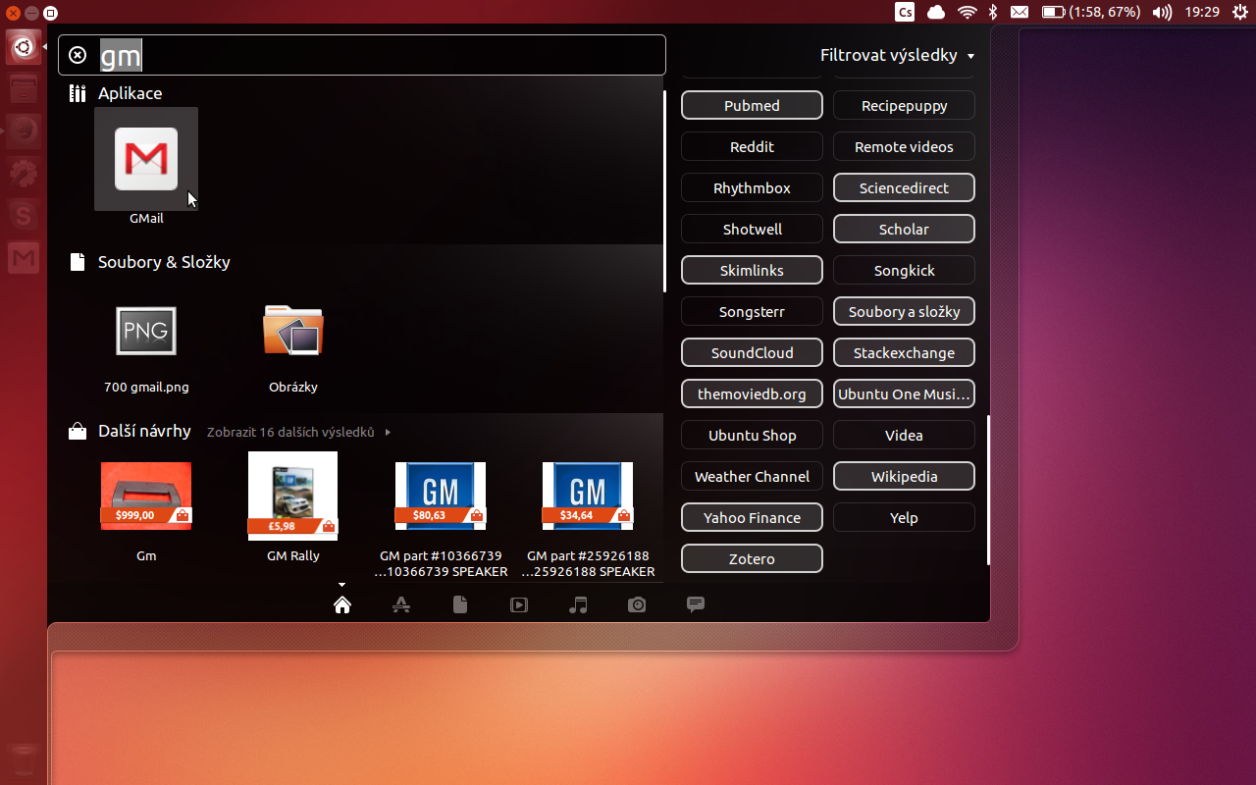Open the System Settings launcher icon
The image size is (1256, 785).
point(24,174)
